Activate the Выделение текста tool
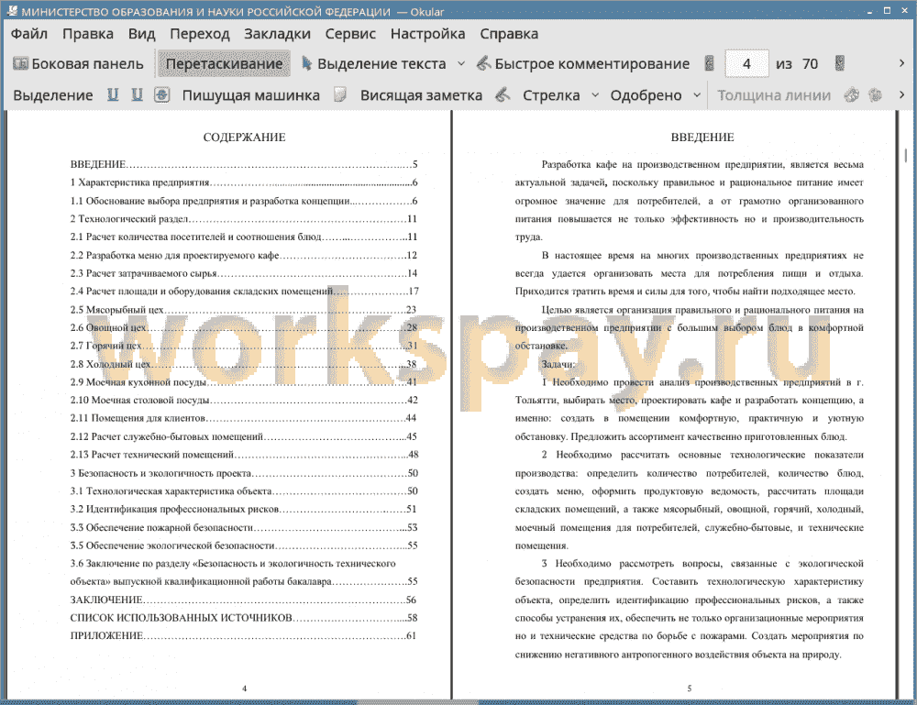 (x=374, y=64)
